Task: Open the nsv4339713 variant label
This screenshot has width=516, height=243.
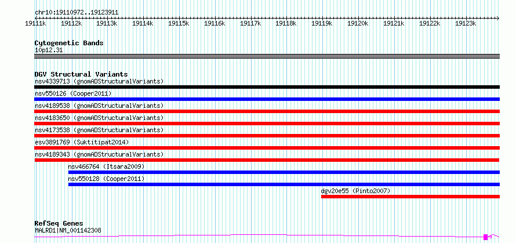Action: coord(99,81)
